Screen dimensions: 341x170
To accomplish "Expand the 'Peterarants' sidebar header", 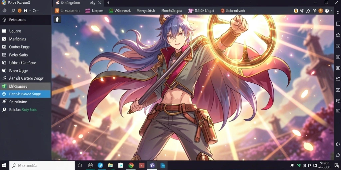I will [x=25, y=20].
